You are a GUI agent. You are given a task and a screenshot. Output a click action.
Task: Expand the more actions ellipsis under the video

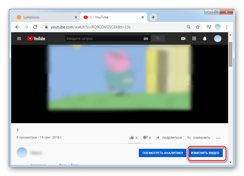(x=218, y=138)
